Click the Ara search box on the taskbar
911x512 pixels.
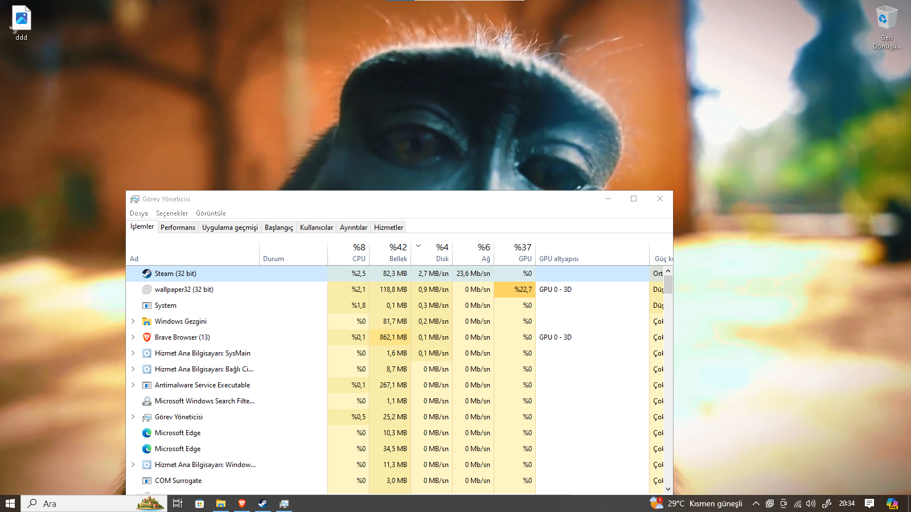pyautogui.click(x=94, y=503)
